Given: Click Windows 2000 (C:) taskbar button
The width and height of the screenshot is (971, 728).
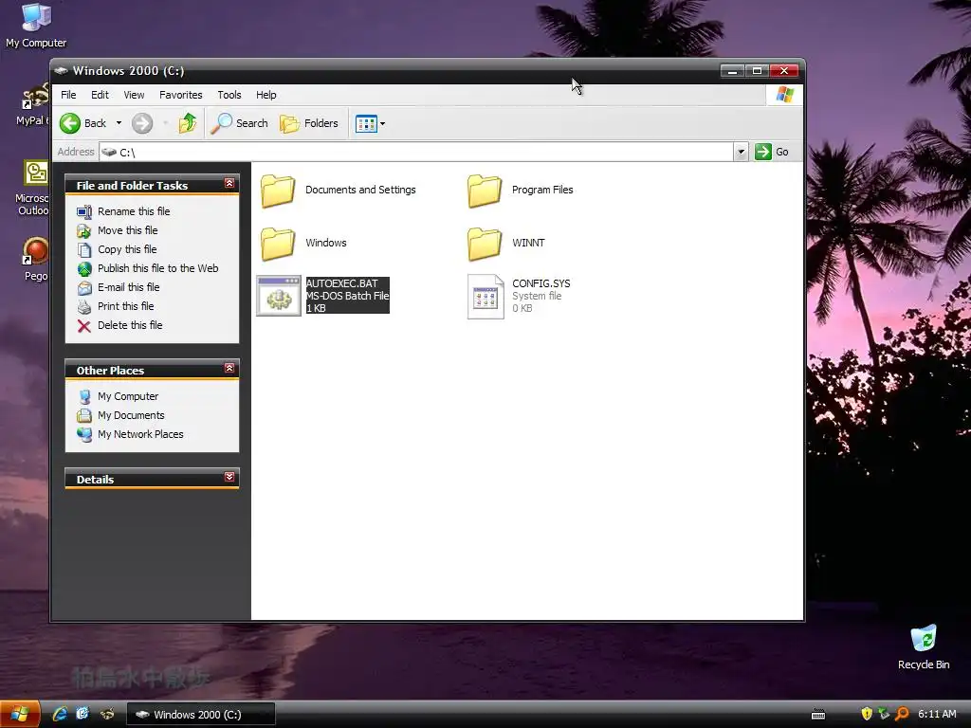Looking at the screenshot, I should click(201, 715).
